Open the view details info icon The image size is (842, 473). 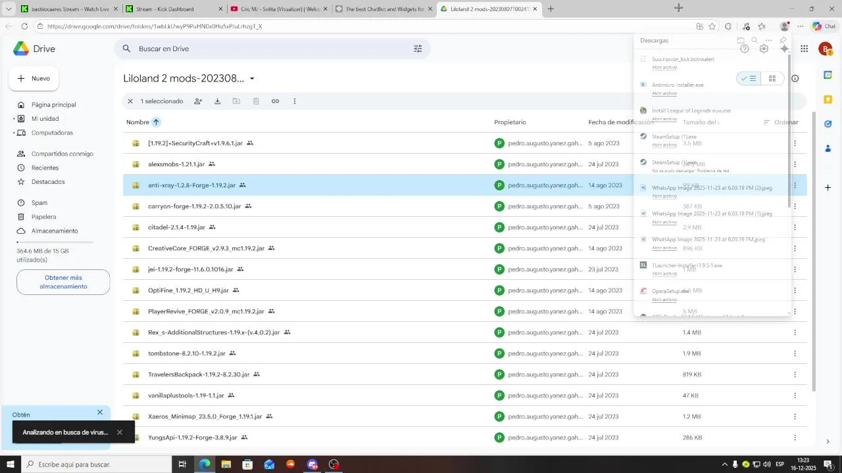pos(795,78)
